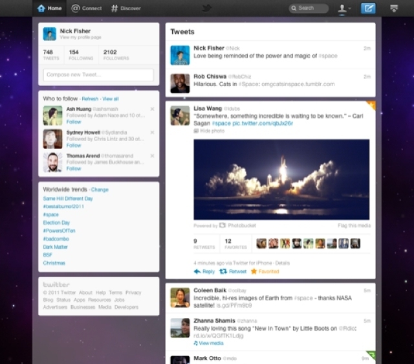Switch to the Discover tab
The height and width of the screenshot is (364, 414).
125,8
